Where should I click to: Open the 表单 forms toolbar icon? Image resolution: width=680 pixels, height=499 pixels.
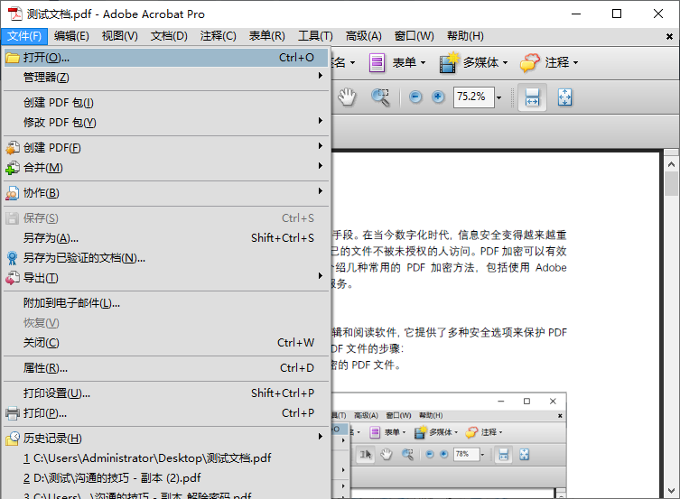point(377,63)
